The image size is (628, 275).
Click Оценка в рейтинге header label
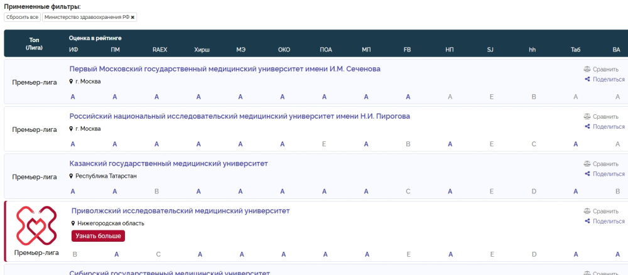tap(95, 38)
